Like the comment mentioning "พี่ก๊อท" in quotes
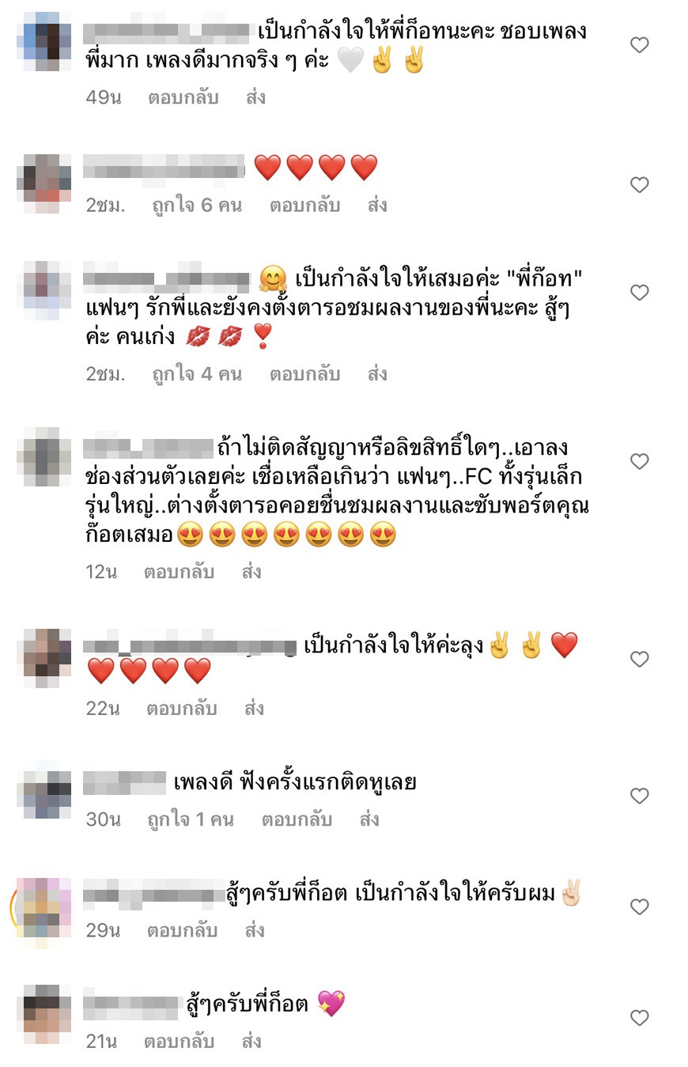This screenshot has width=688, height=1067. point(640,293)
